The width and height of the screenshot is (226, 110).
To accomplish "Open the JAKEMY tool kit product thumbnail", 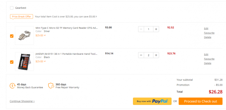I will click(24, 61).
